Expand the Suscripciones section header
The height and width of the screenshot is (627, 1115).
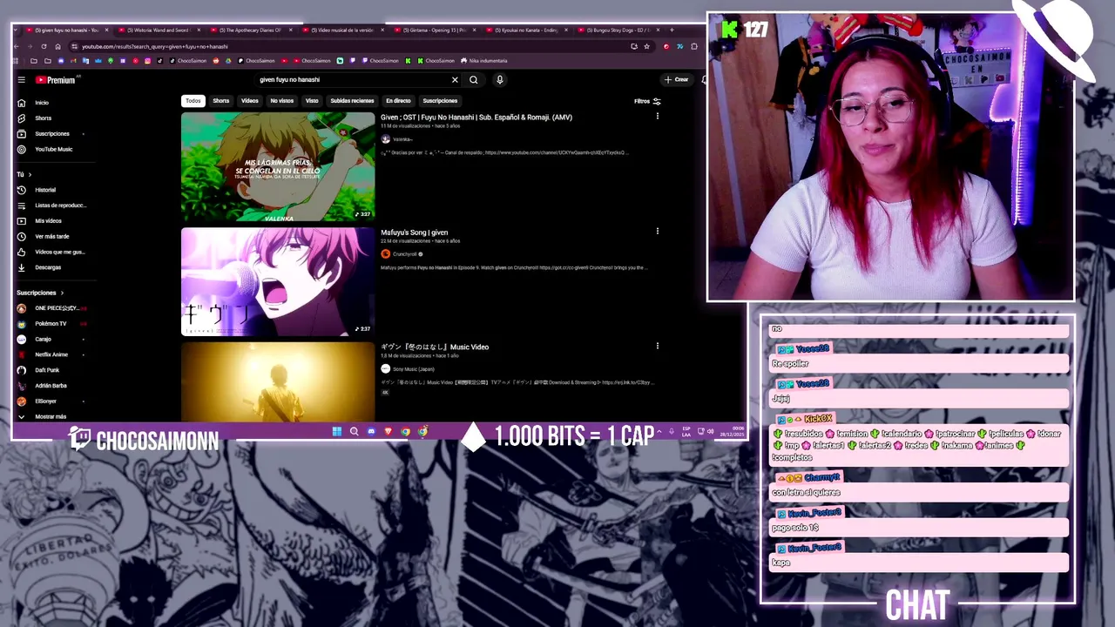(x=40, y=293)
